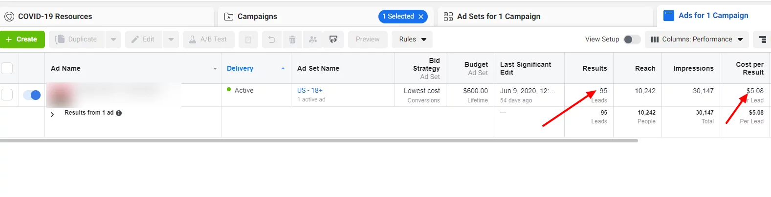Click the undo arrow icon in toolbar
This screenshot has width=771, height=197.
272,39
